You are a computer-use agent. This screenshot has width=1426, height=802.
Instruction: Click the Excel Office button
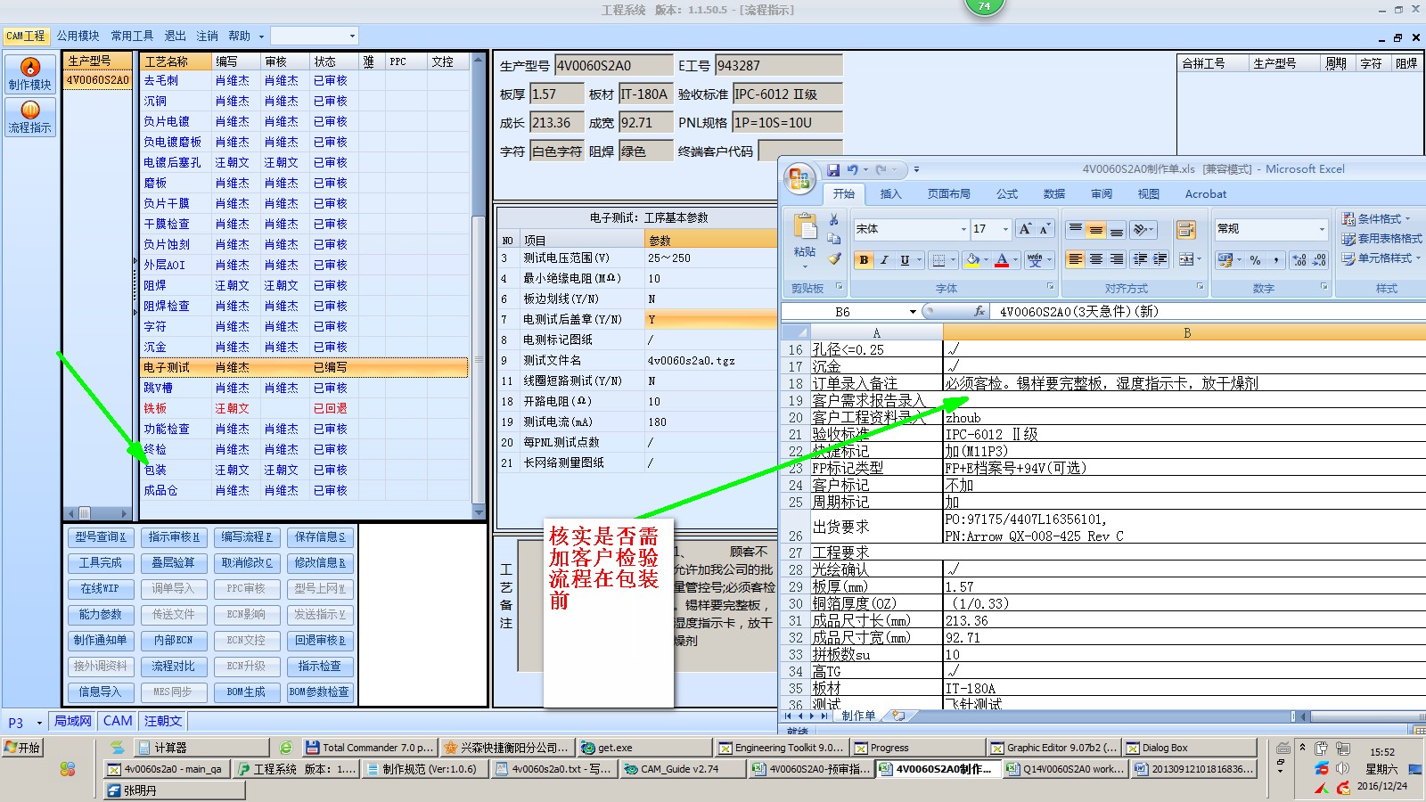pos(799,178)
